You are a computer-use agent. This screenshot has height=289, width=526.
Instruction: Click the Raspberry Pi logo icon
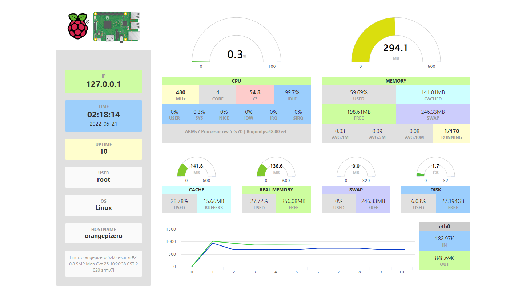78,26
